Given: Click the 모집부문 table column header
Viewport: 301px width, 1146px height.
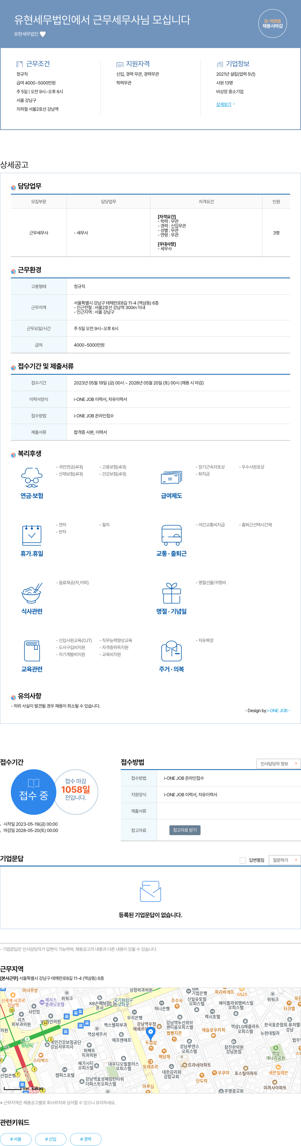Looking at the screenshot, I should point(39,202).
